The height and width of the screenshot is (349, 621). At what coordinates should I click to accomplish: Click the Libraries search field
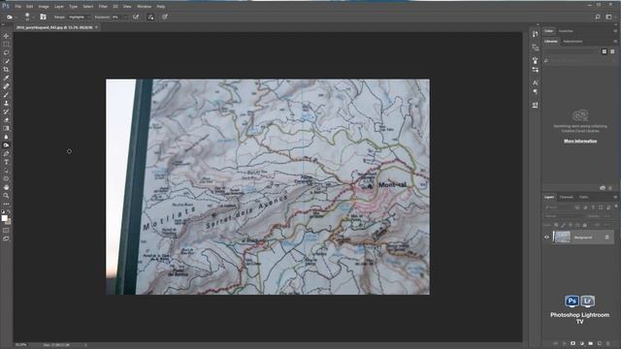580,60
